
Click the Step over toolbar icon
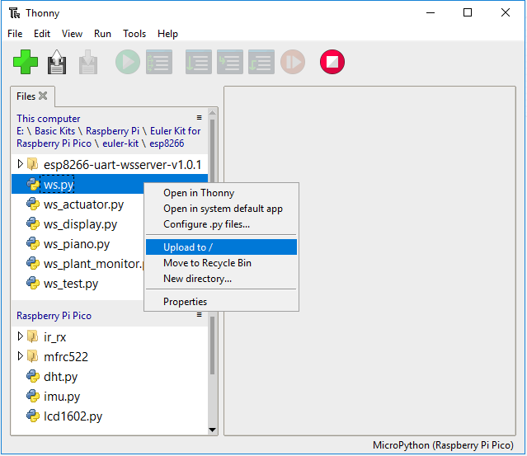tap(198, 62)
